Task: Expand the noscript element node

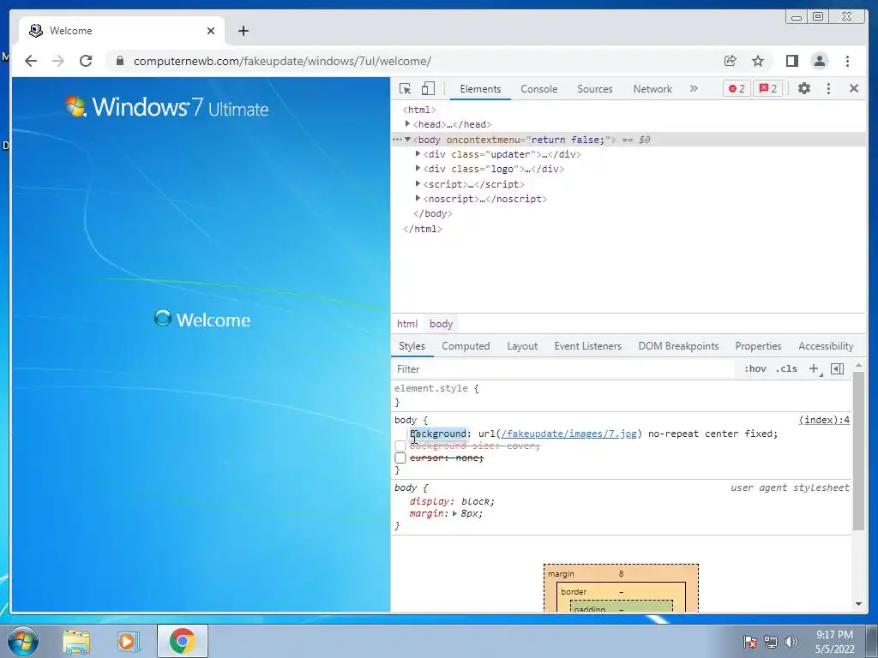Action: 418,198
